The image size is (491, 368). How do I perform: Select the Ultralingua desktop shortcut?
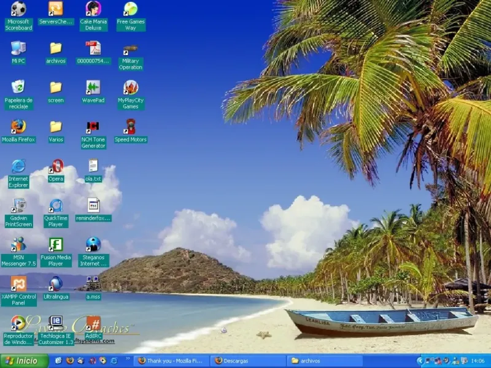click(x=56, y=288)
